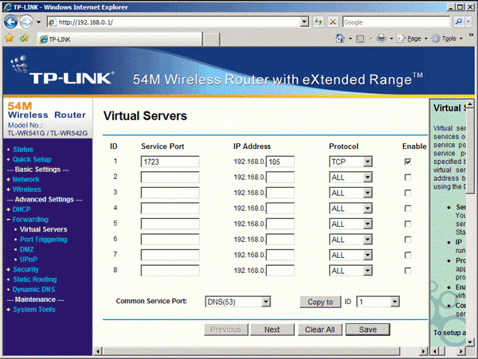Click the Clear All button
The width and height of the screenshot is (478, 359).
point(319,330)
